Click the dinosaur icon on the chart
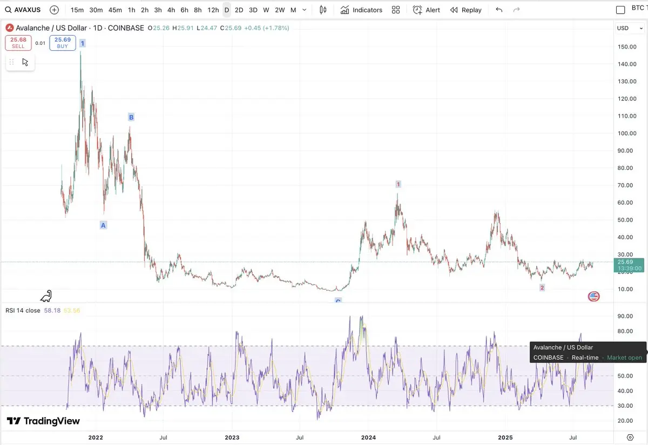648x445 pixels. [x=47, y=296]
